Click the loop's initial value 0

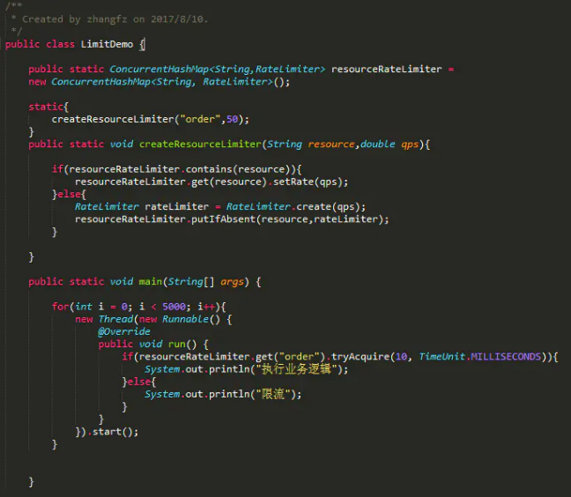(124, 307)
